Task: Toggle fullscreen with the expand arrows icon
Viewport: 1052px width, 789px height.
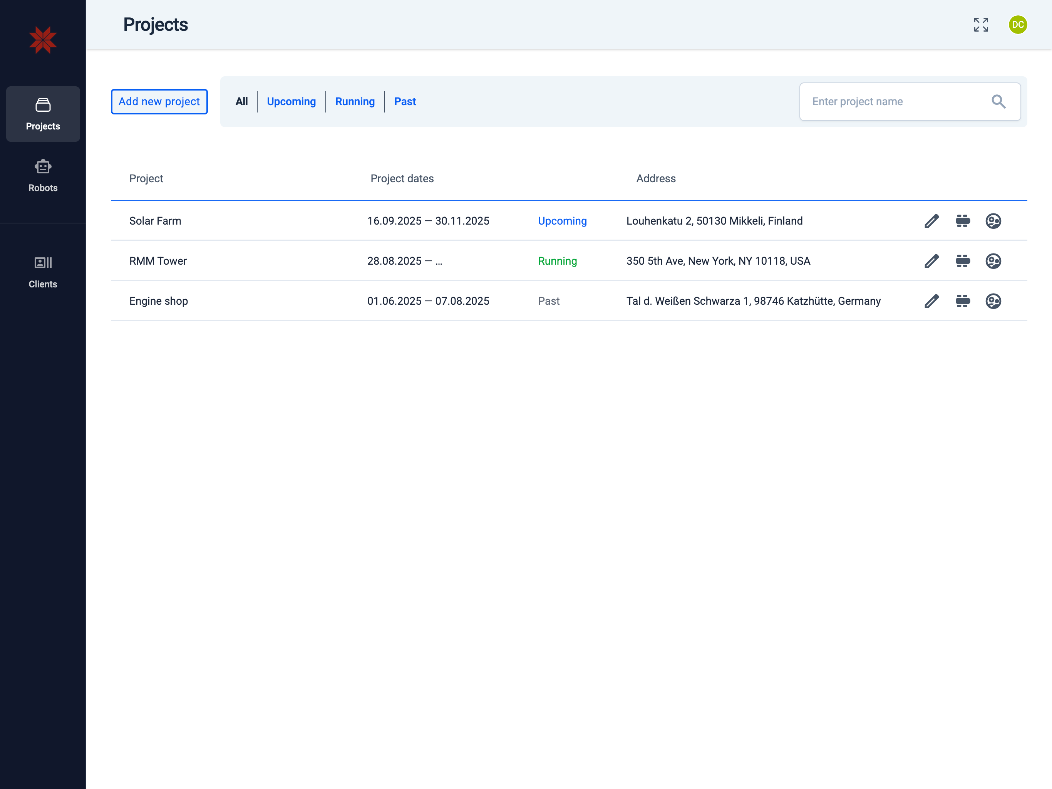Action: [x=981, y=25]
